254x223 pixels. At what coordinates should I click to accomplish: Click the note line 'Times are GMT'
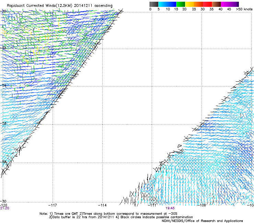(x=66, y=214)
